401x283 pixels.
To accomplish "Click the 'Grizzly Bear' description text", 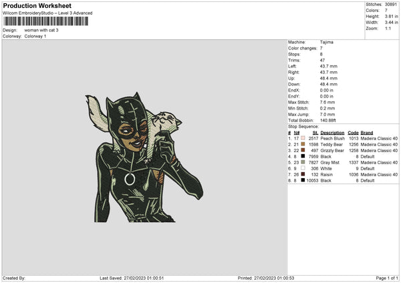I will 332,150.
